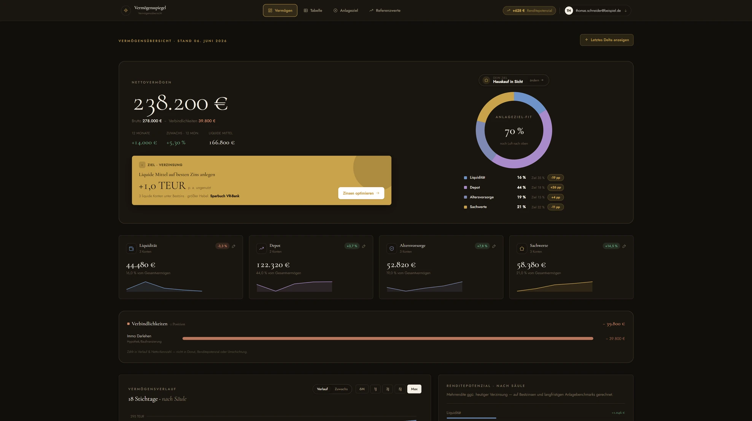This screenshot has width=752, height=421.
Task: Select the 5J time range
Action: [x=400, y=389]
